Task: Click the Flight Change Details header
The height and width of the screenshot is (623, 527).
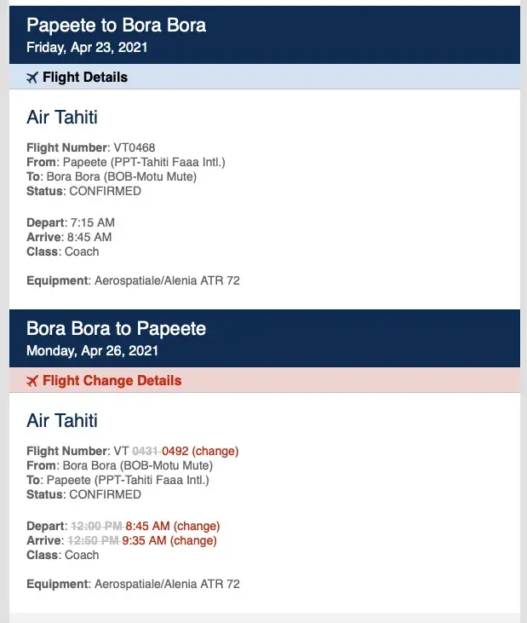Action: [112, 381]
